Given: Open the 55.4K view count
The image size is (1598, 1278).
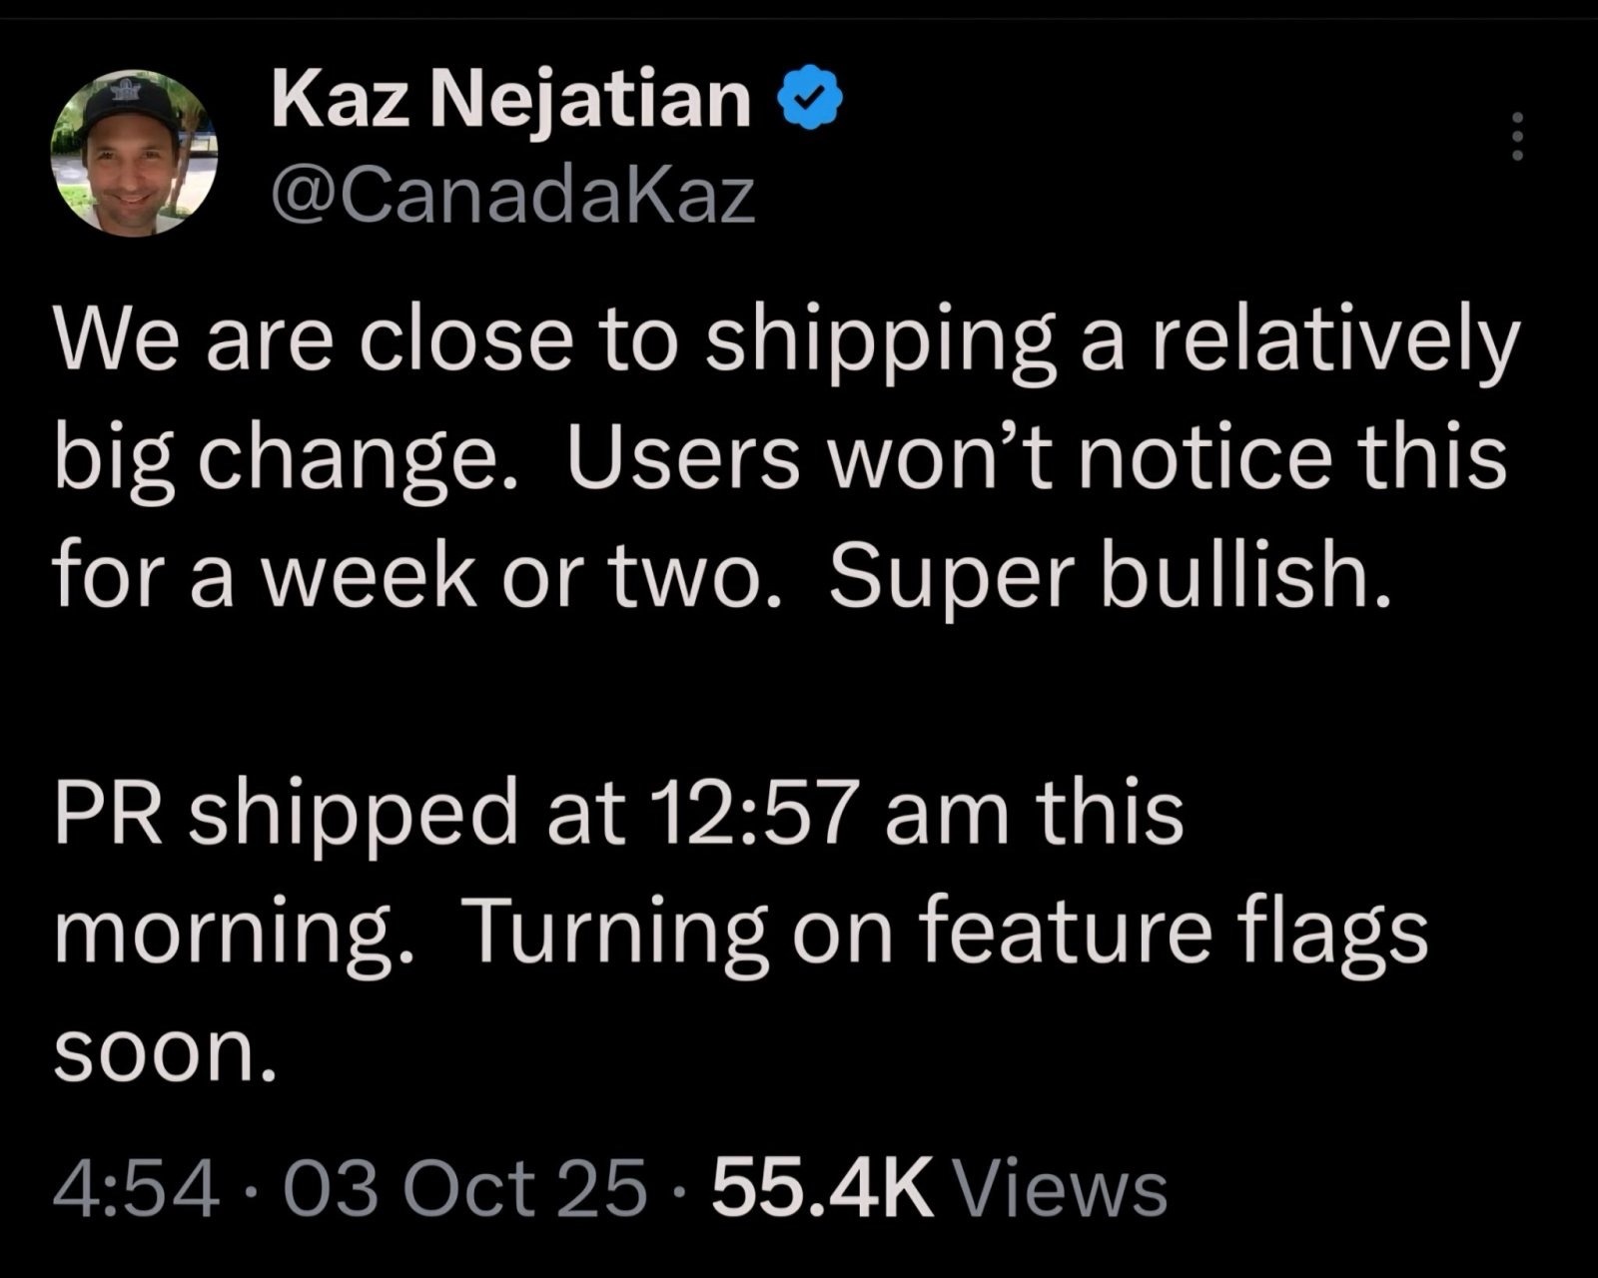Looking at the screenshot, I should tap(822, 1189).
